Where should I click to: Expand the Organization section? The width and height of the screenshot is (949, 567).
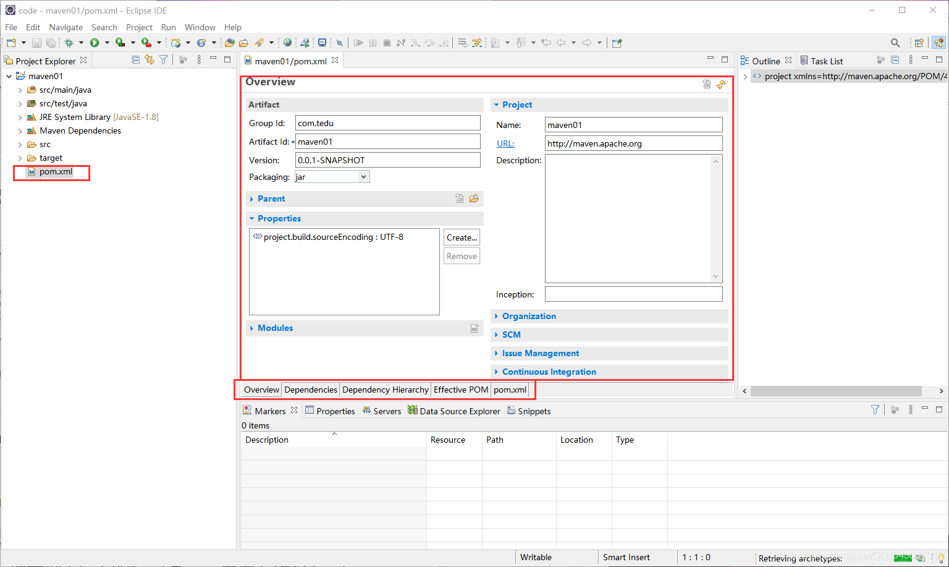[x=497, y=316]
